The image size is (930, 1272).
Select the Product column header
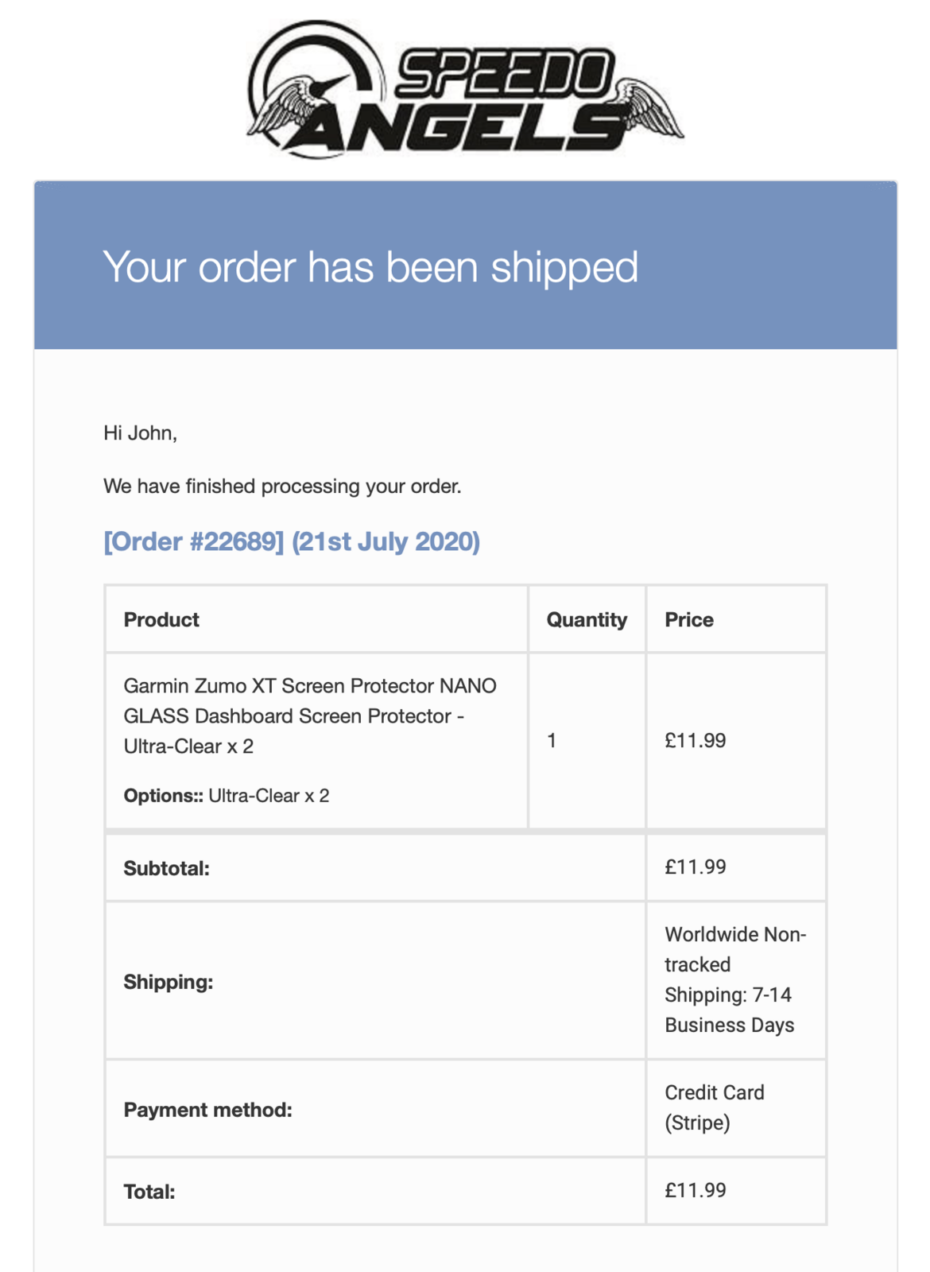coord(161,619)
